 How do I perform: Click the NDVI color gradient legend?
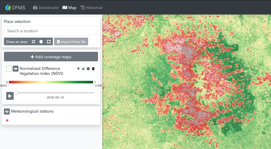pos(51,82)
